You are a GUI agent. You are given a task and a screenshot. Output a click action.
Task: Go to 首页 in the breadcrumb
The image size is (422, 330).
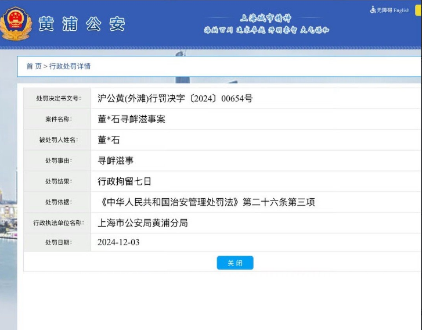pos(34,66)
